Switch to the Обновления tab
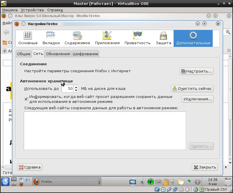This screenshot has width=233, height=193. (58, 54)
